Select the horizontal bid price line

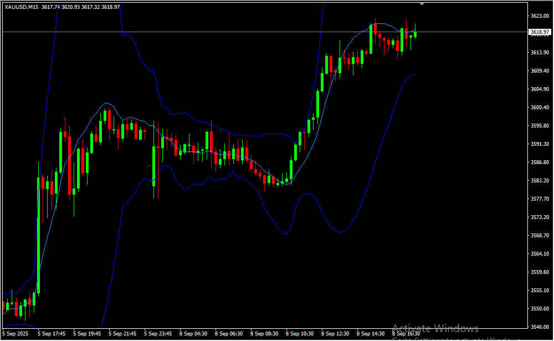click(222, 32)
